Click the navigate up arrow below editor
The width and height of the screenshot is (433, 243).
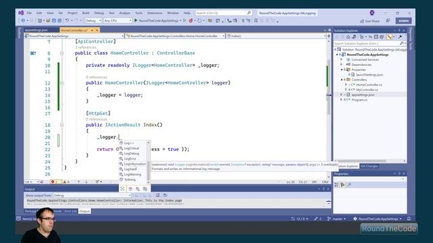[78, 182]
